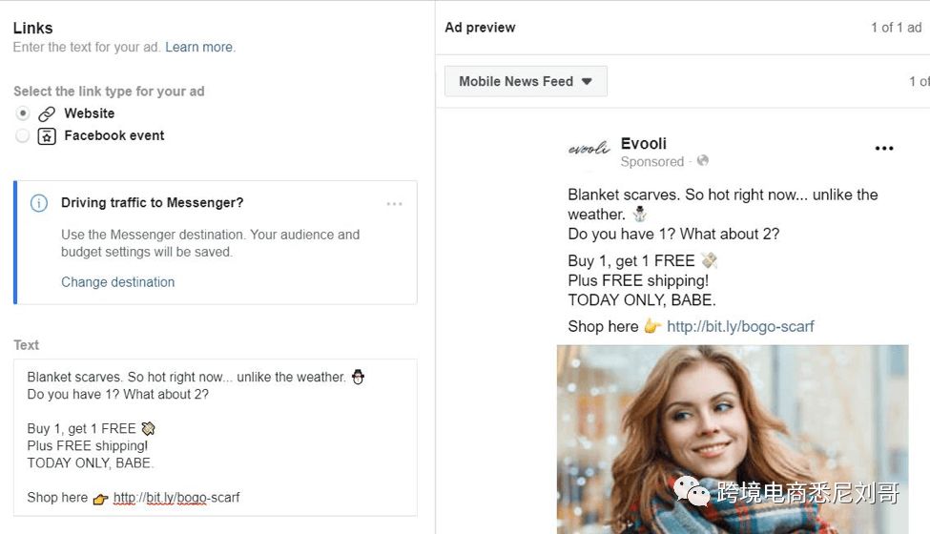The image size is (930, 534).
Task: Open the bit.ly/bogo-scarf link in ad preview
Action: (740, 326)
